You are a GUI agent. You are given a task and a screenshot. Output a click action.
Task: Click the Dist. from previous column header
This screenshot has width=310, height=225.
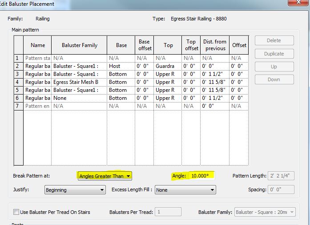215,45
